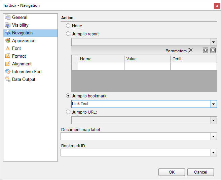Close the Textbox Navigation dialog
Viewport: 221px width, 180px height.
point(217,6)
